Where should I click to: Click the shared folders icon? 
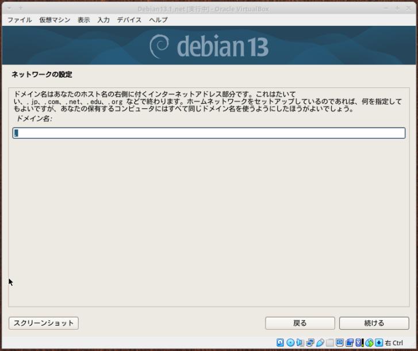pyautogui.click(x=330, y=342)
